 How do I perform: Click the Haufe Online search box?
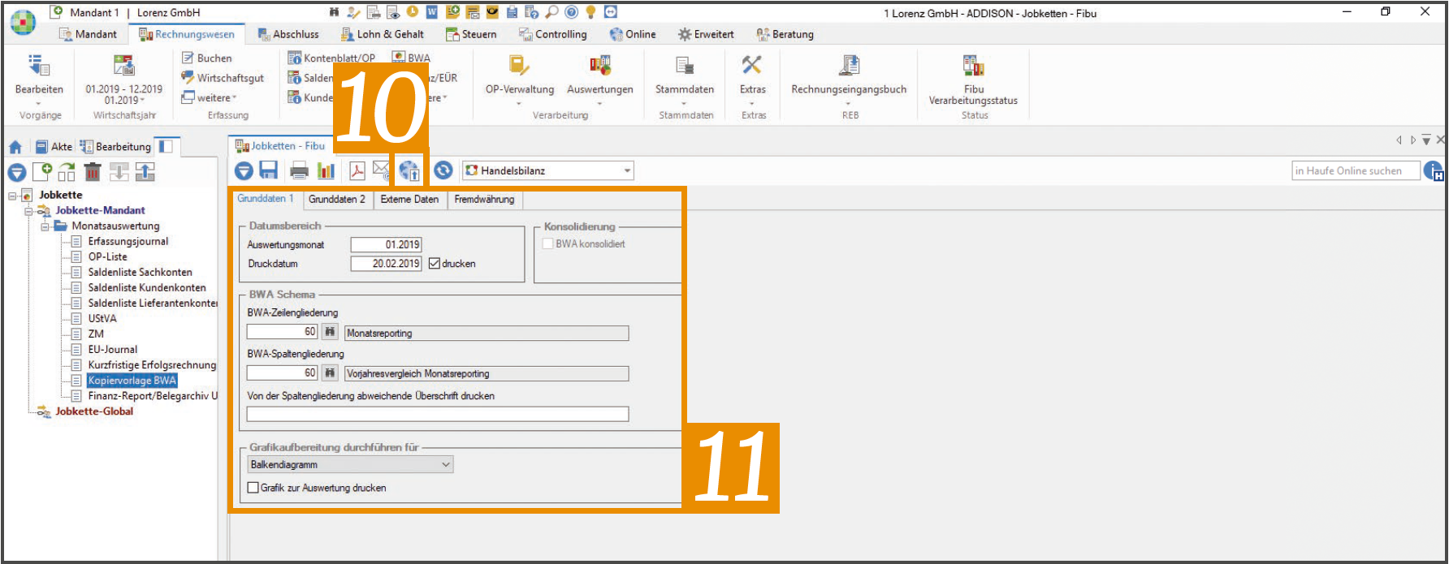coord(1356,170)
